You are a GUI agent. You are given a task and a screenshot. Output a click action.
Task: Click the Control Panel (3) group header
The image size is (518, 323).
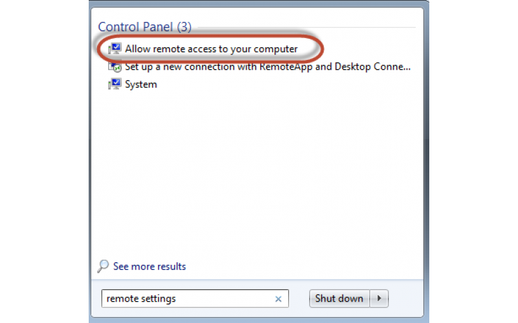click(x=144, y=26)
